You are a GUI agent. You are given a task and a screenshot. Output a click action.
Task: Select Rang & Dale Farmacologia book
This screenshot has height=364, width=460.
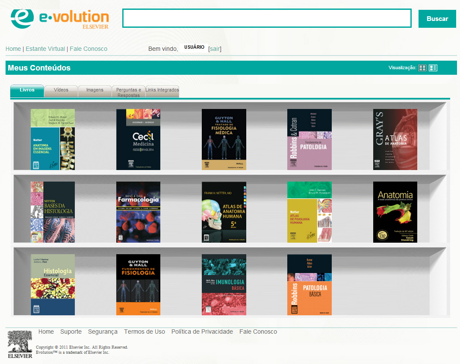coord(138,212)
